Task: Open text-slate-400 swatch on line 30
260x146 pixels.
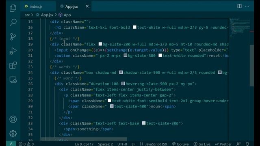Action: (112, 106)
